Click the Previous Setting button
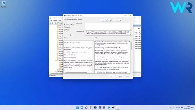 [x=106, y=20]
